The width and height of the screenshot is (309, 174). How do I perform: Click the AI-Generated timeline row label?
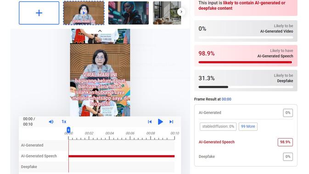click(x=32, y=145)
